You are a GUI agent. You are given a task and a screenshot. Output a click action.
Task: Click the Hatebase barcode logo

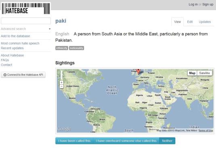click(x=26, y=8)
